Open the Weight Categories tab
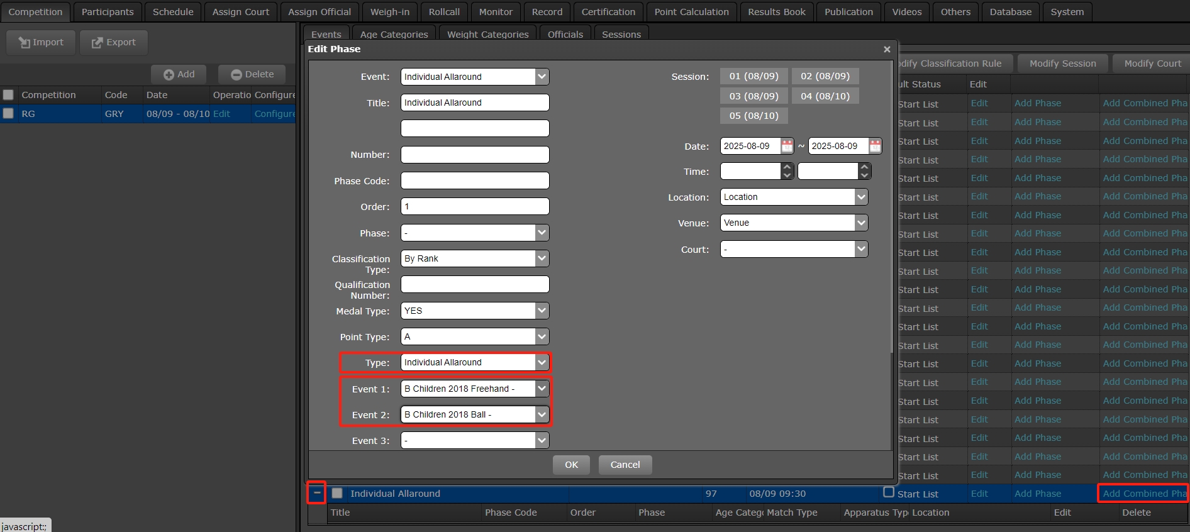Screen dimensions: 1190x532 click(x=487, y=34)
